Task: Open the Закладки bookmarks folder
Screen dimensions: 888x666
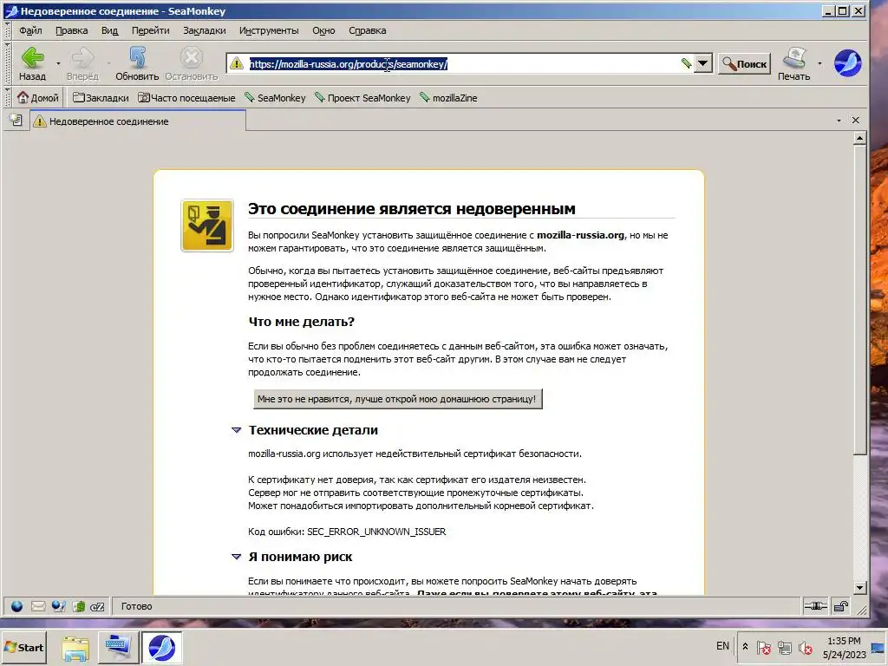Action: point(101,98)
